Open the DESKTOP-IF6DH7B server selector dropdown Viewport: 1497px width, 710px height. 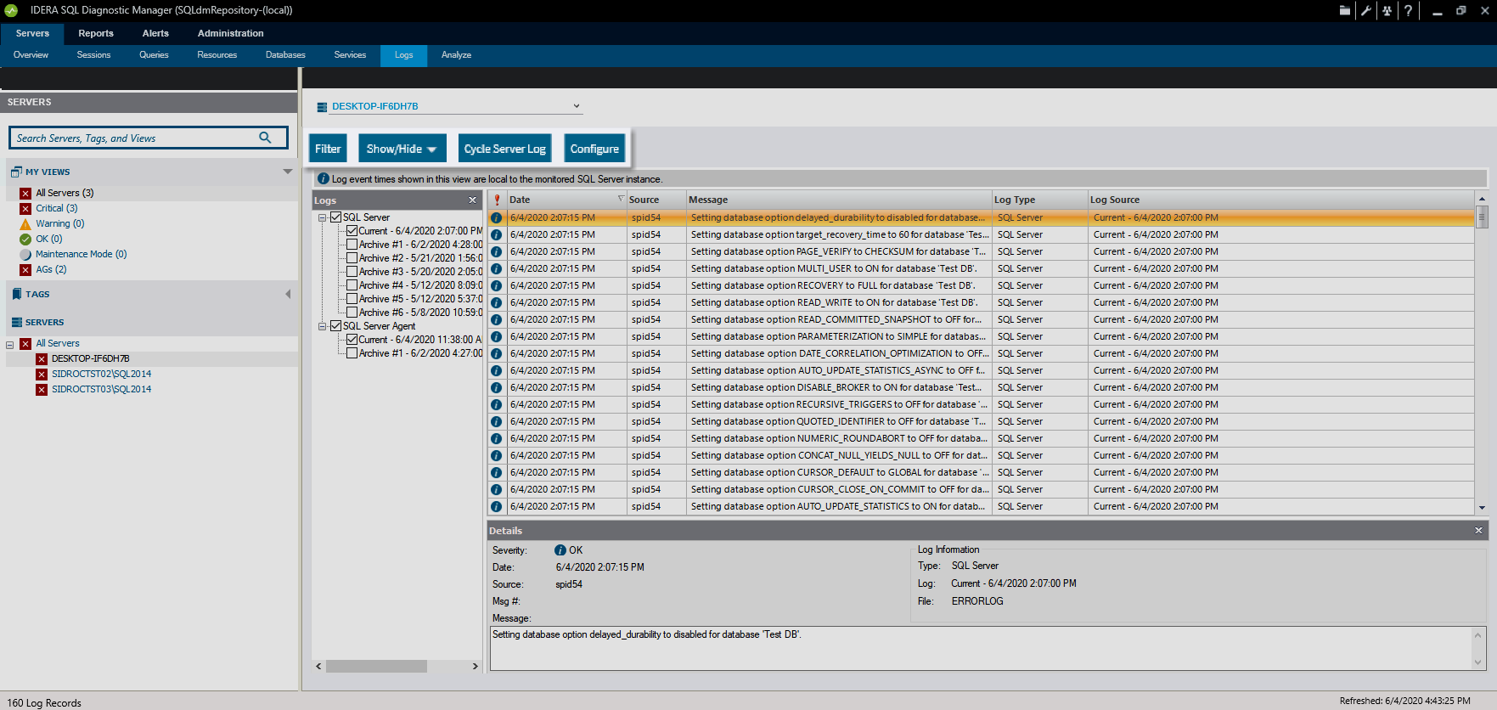point(576,106)
